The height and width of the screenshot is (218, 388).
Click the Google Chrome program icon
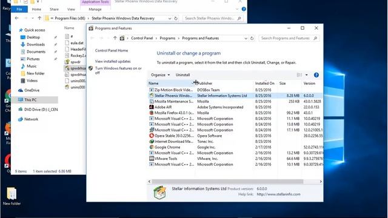click(152, 147)
